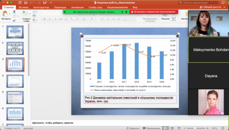
Task: Open the Create slide dropdown arrow
Action: (x=30, y=14)
